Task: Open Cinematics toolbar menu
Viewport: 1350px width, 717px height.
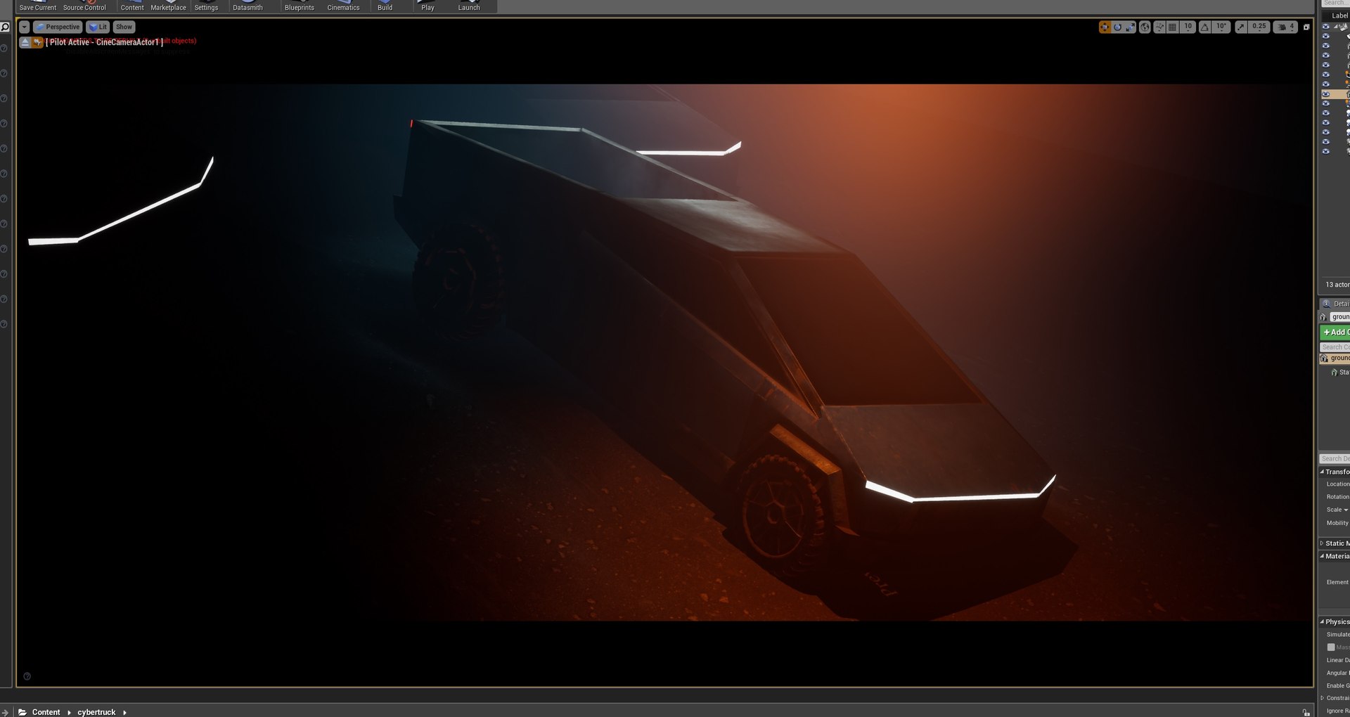Action: click(x=343, y=6)
